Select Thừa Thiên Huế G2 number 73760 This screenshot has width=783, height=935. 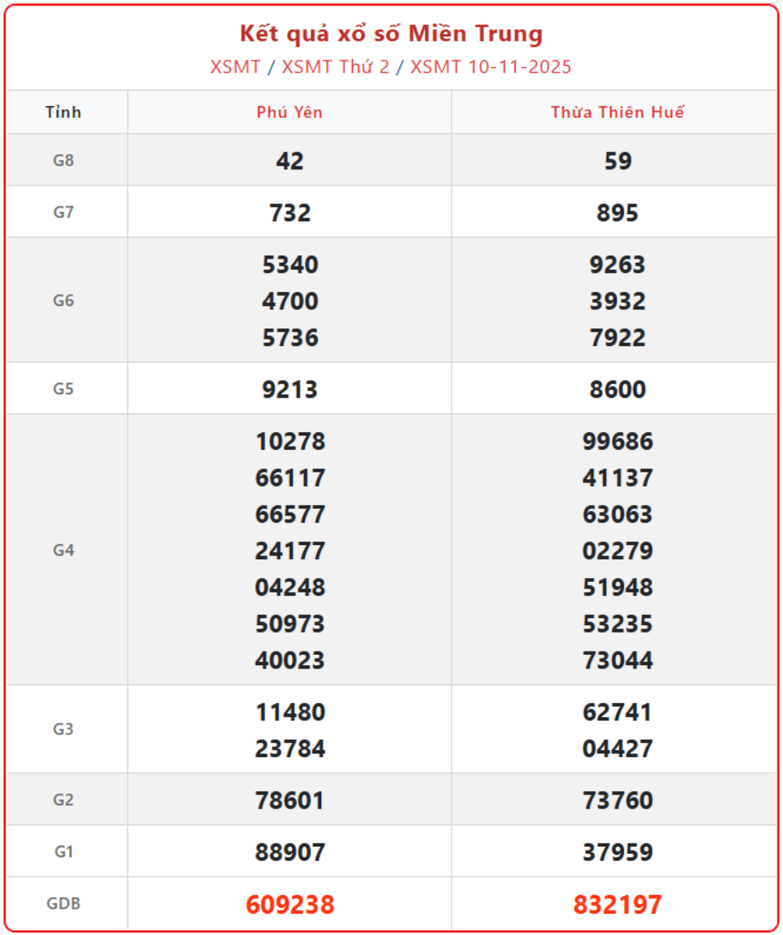coord(617,801)
